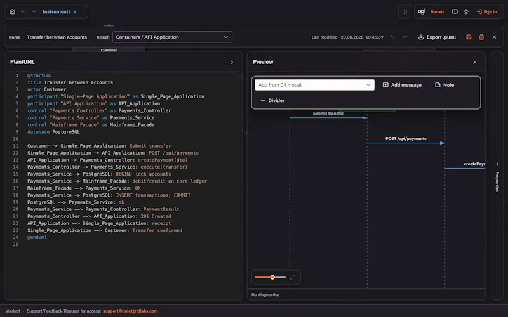
Task: Click Add message button
Action: (402, 85)
